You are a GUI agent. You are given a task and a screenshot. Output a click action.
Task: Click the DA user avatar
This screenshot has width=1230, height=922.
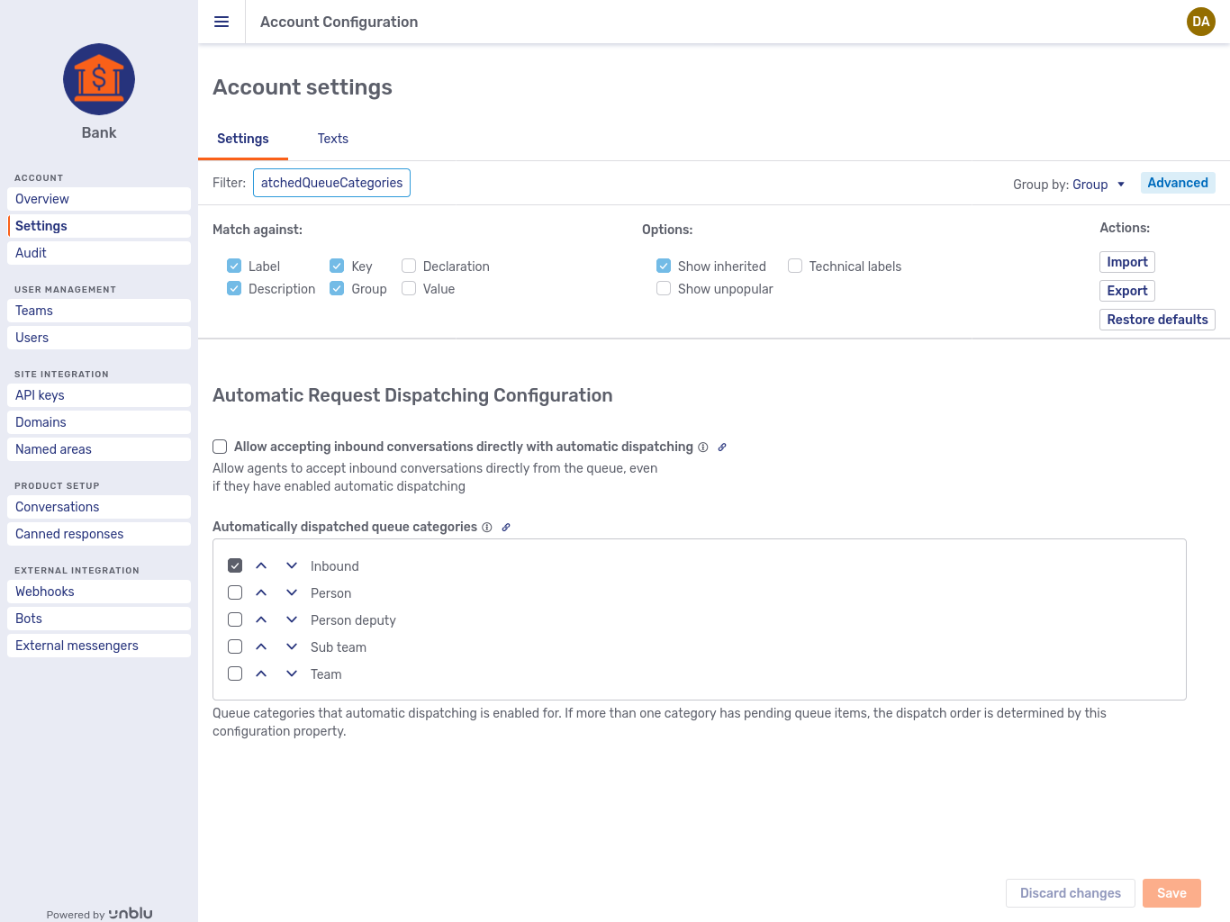click(x=1200, y=22)
